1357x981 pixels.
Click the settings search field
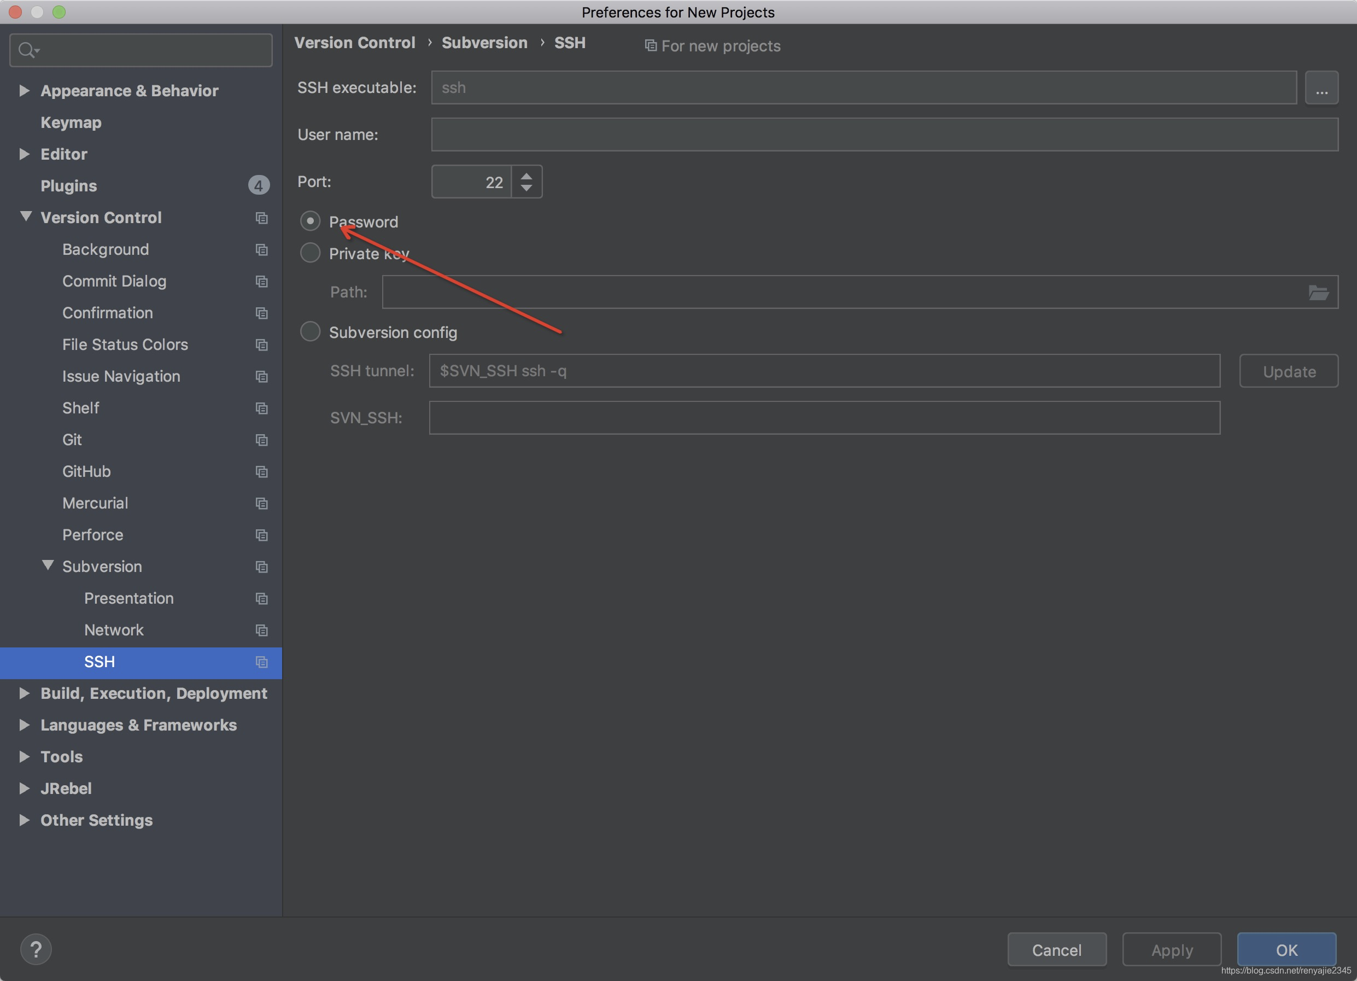coord(141,50)
